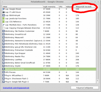The image size is (101, 92).
Task: Click the memory value 27 380K
Action: coord(47,66)
